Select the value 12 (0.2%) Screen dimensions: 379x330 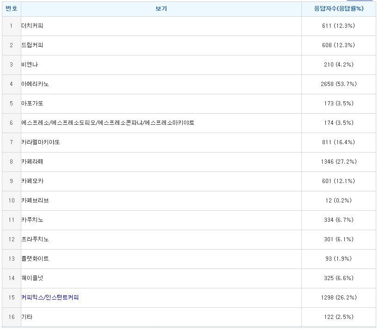pos(338,201)
